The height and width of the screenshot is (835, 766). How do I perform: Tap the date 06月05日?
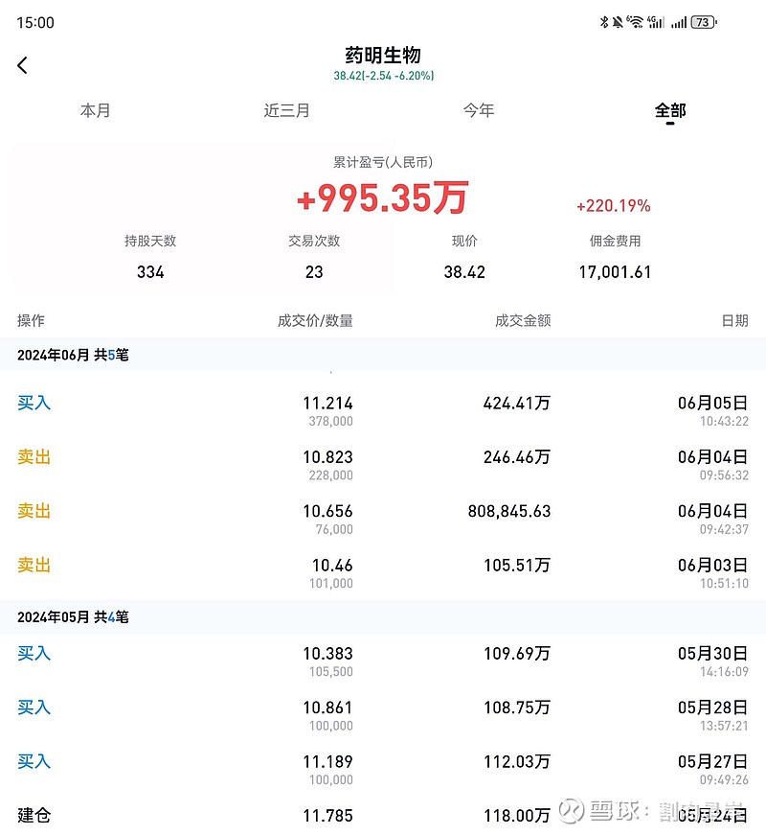pos(712,404)
